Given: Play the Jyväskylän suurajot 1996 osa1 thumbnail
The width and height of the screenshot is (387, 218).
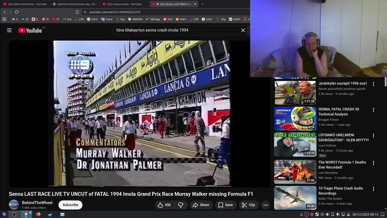Looking at the screenshot, I should click(295, 92).
